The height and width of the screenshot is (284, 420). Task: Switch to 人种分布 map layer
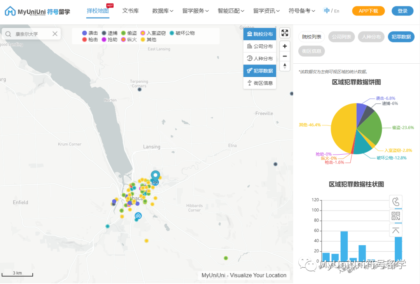coord(260,58)
